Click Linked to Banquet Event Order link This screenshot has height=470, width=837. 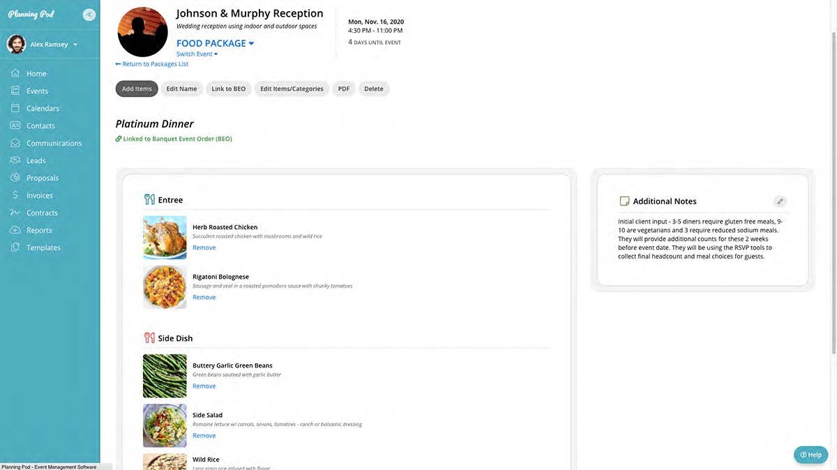pos(174,139)
